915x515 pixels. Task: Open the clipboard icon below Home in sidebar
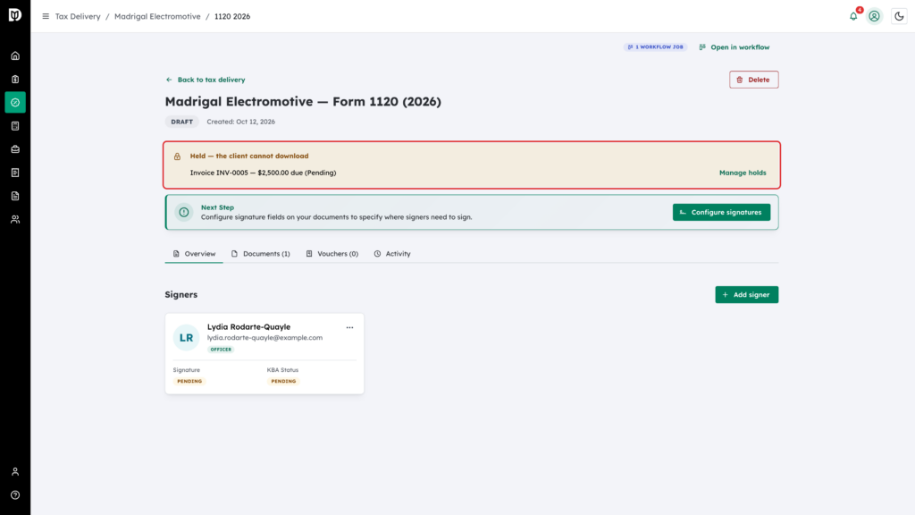(x=15, y=80)
